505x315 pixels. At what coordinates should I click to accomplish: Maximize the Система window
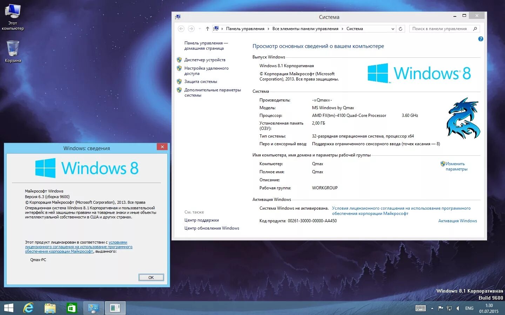[464, 16]
